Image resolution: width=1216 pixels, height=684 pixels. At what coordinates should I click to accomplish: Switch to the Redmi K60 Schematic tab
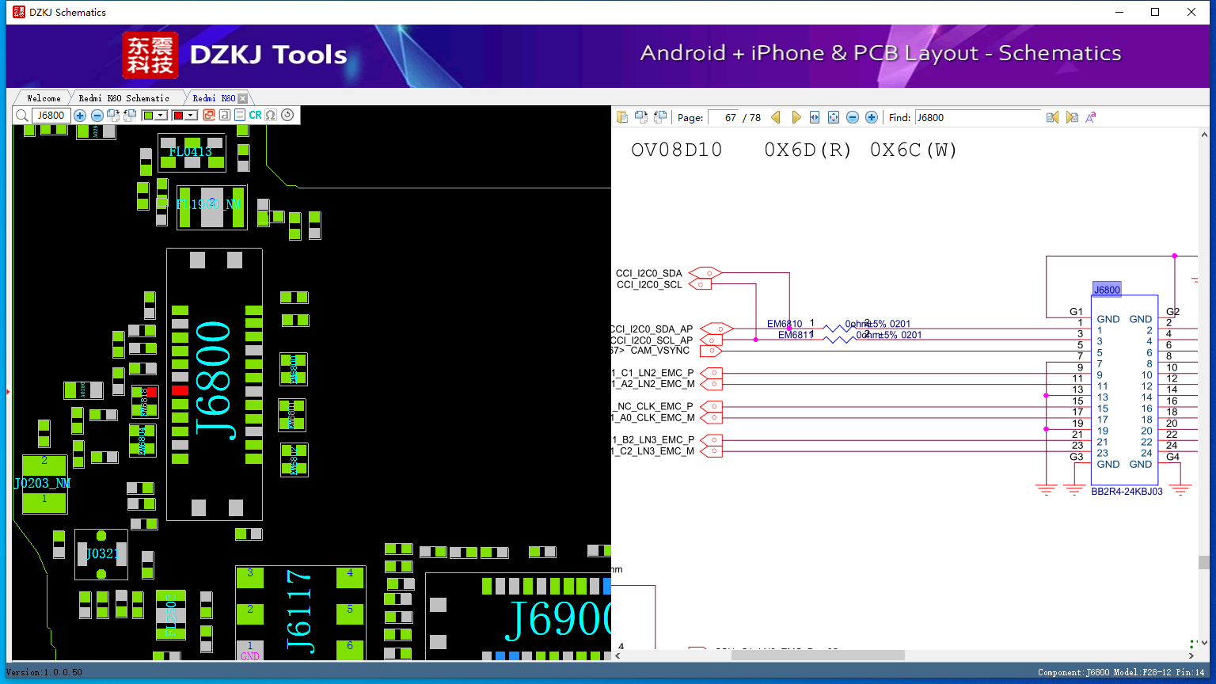point(123,98)
